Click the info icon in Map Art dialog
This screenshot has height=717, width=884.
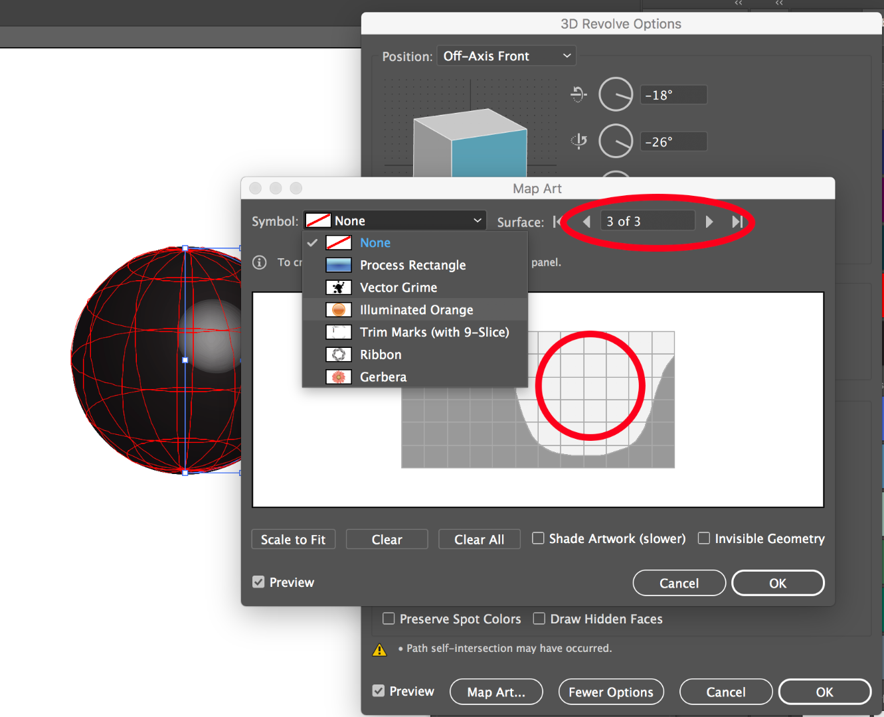pyautogui.click(x=259, y=262)
